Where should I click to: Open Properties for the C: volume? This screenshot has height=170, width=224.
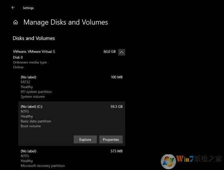coord(111,140)
